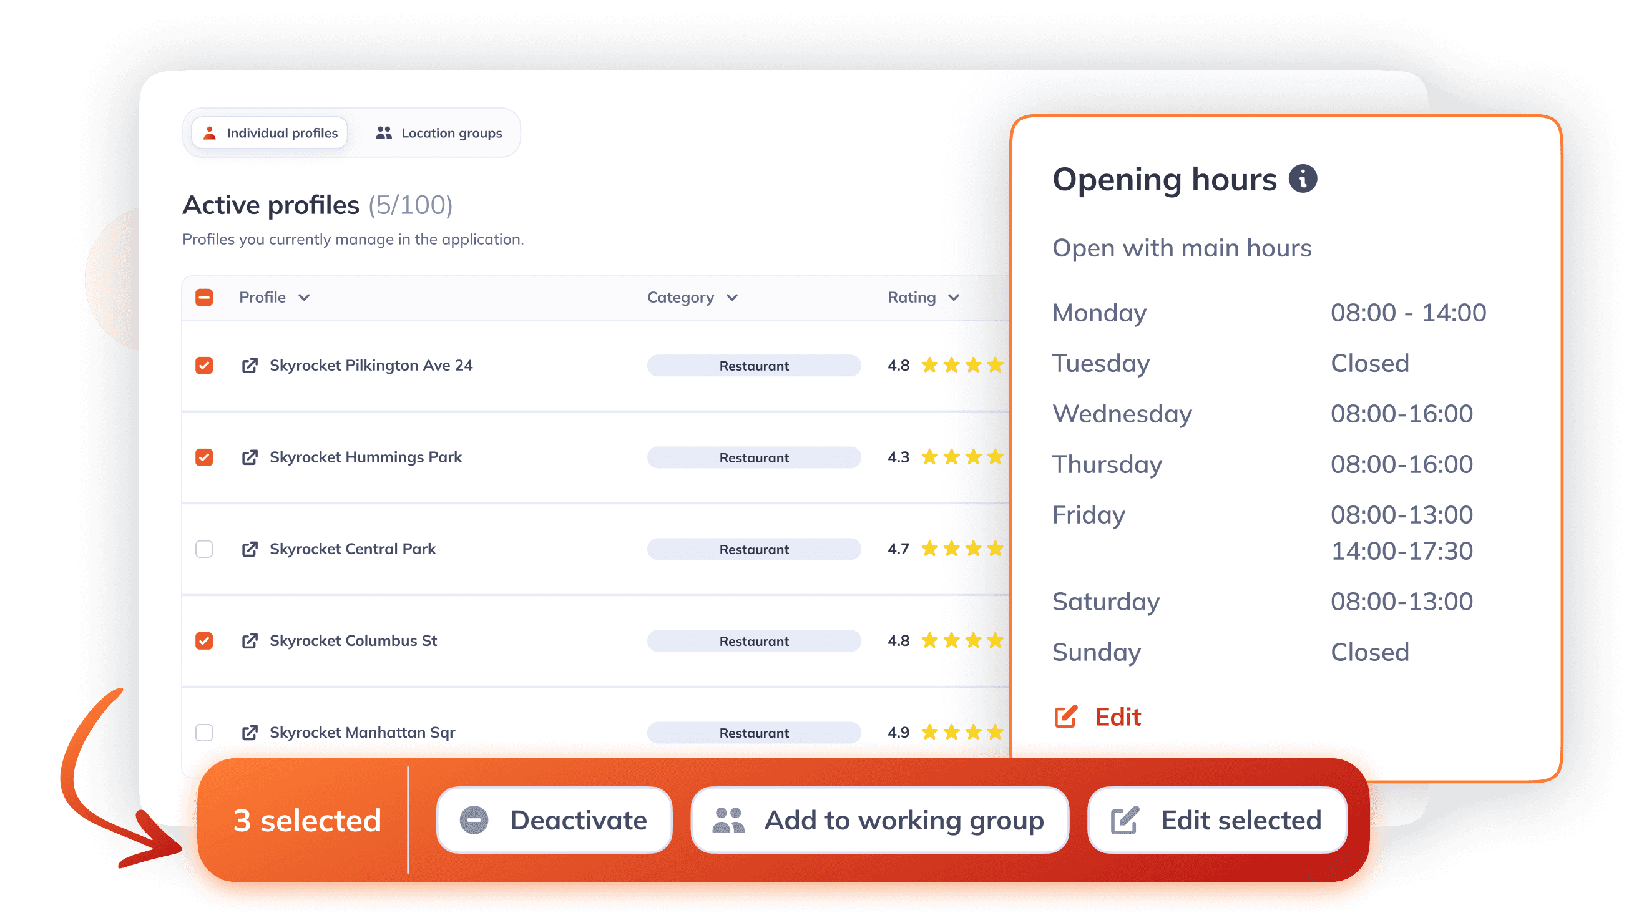
Task: Click the 4.7 rating value
Action: tap(898, 549)
